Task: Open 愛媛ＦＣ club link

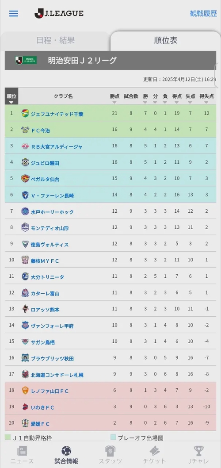Action: coord(40,424)
